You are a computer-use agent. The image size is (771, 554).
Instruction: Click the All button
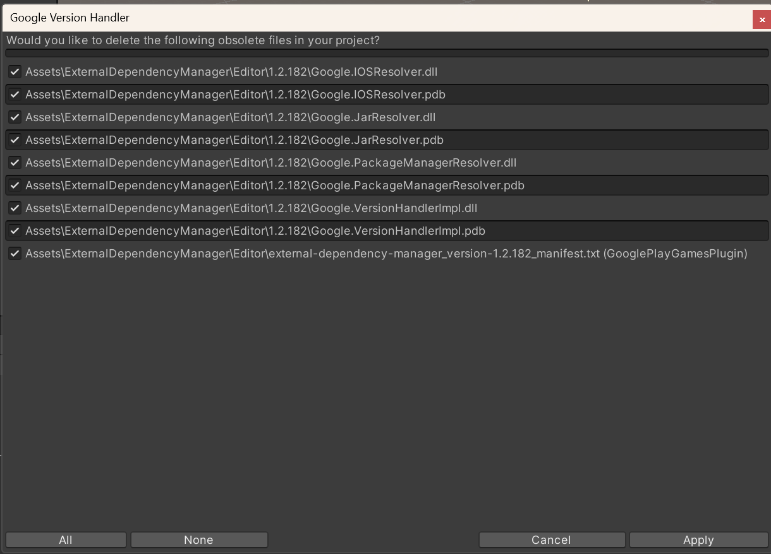click(x=66, y=540)
